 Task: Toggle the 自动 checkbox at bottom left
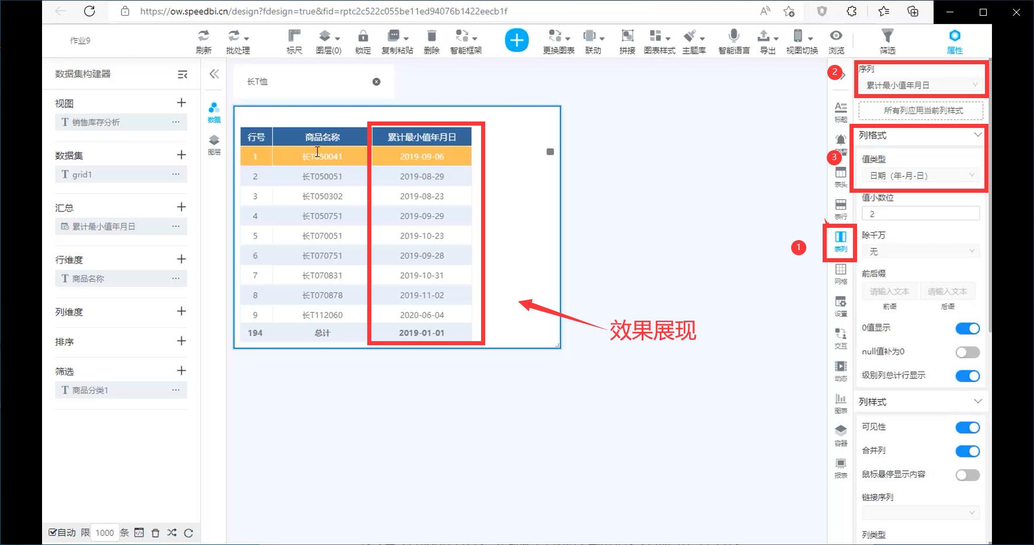click(x=53, y=532)
